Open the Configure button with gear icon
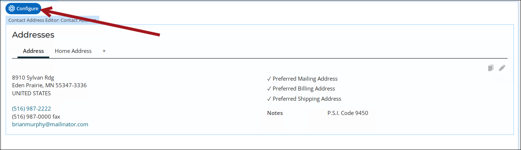The image size is (521, 150). point(23,8)
